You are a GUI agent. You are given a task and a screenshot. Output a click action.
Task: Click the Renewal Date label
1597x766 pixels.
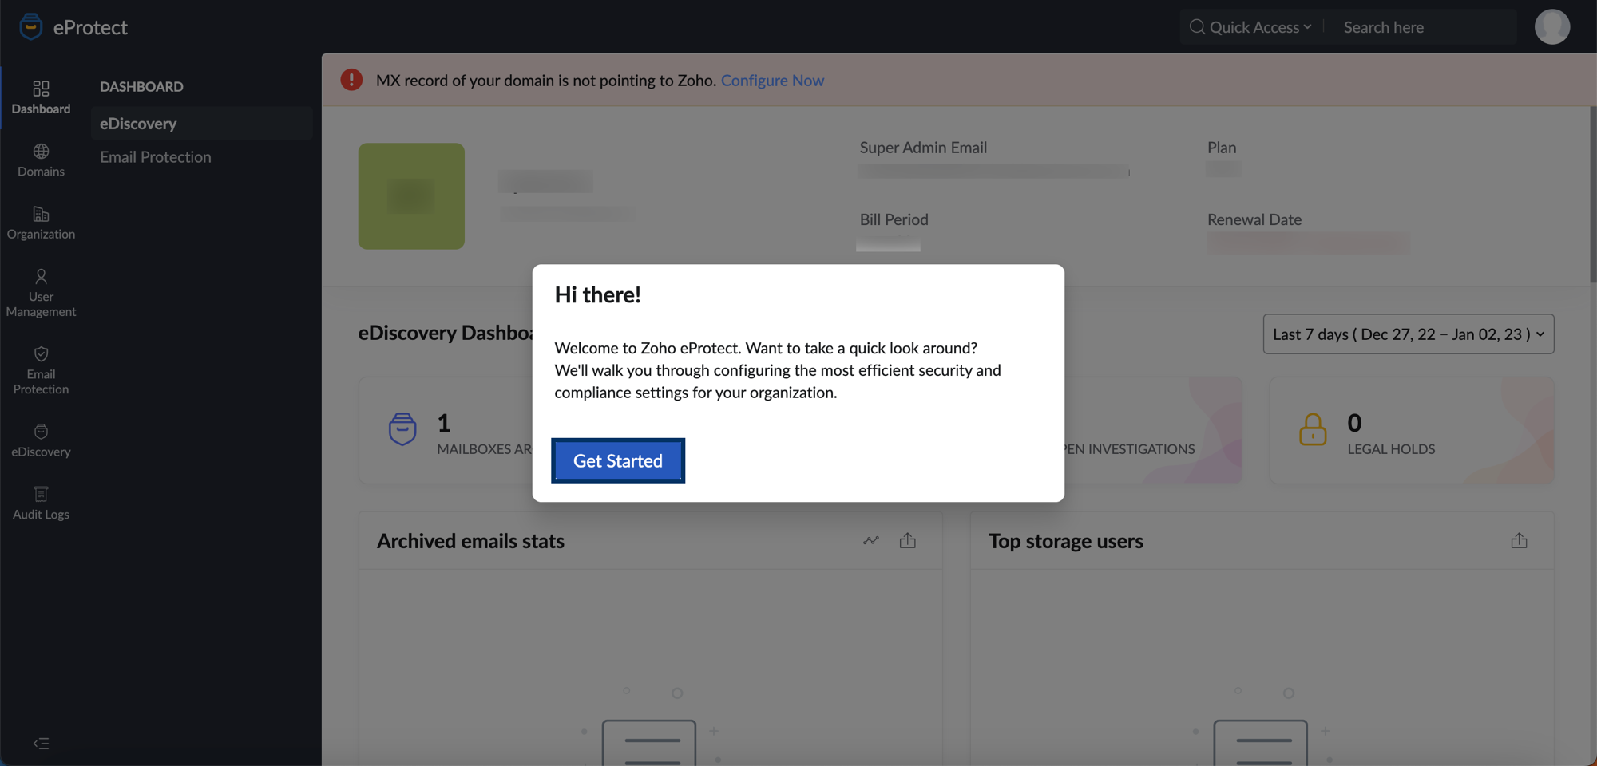click(1254, 219)
